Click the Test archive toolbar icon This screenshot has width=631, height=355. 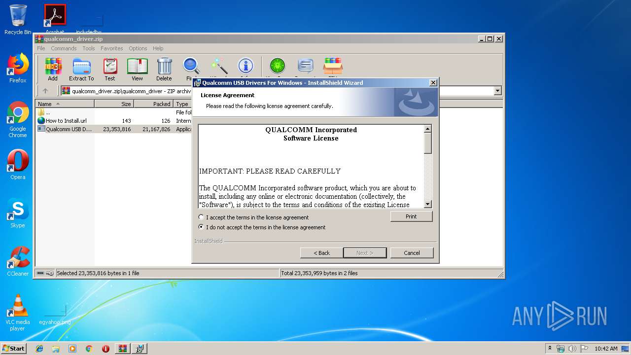110,69
